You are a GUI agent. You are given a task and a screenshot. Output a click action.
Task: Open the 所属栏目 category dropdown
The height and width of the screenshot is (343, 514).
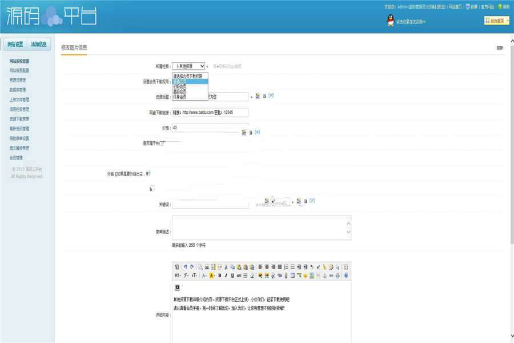188,66
